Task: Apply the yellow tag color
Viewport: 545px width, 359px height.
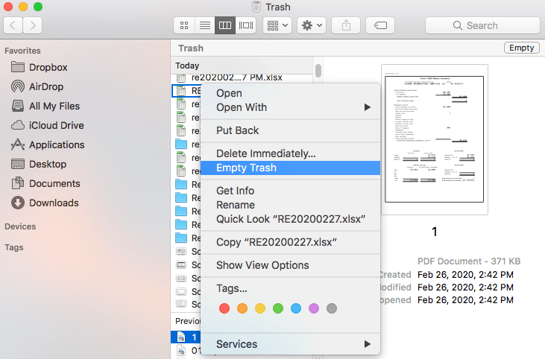Action: [x=260, y=308]
